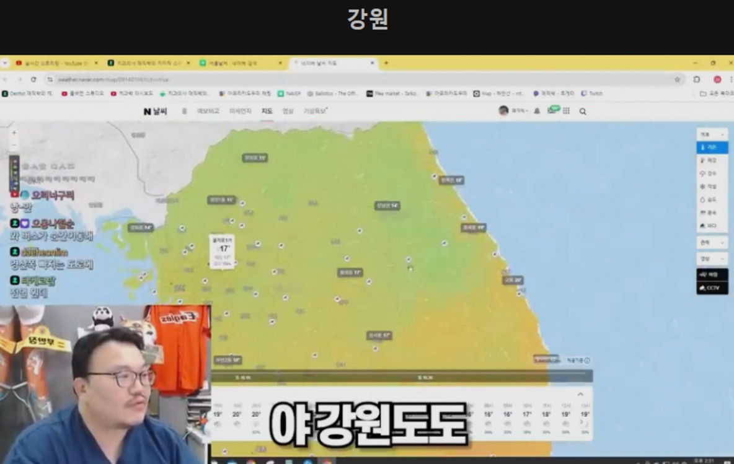This screenshot has height=464, width=734.
Task: Open the red Chrome profile avatar
Action: [x=717, y=79]
